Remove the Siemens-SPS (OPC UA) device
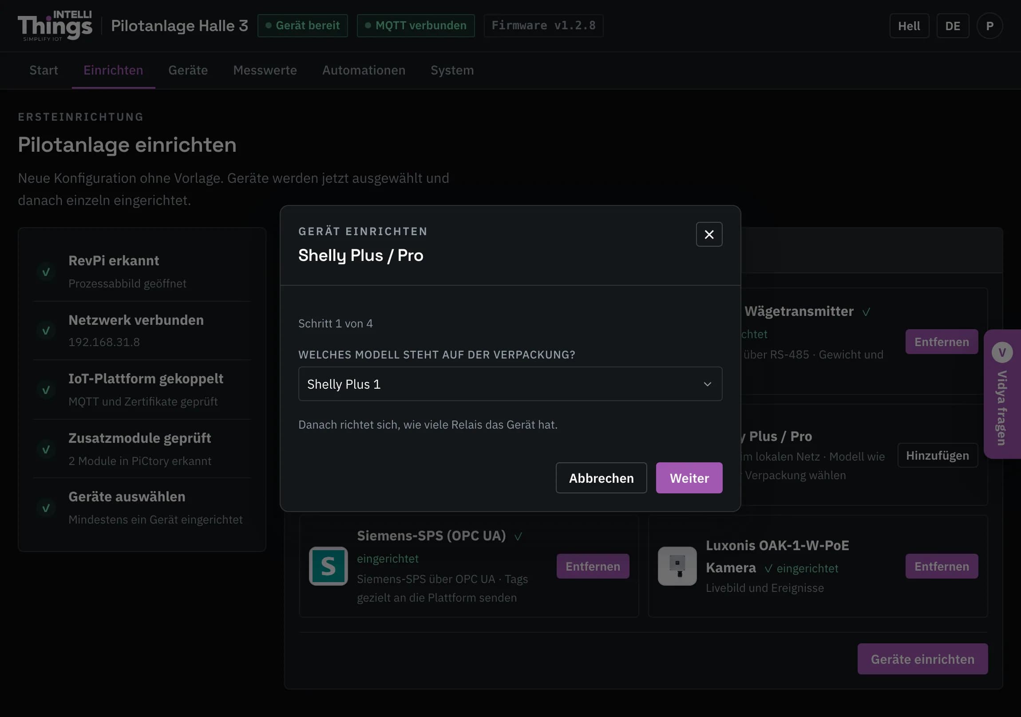 click(x=593, y=566)
